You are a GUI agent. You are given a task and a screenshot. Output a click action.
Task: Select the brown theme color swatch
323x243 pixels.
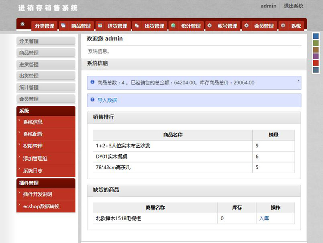click(316, 50)
